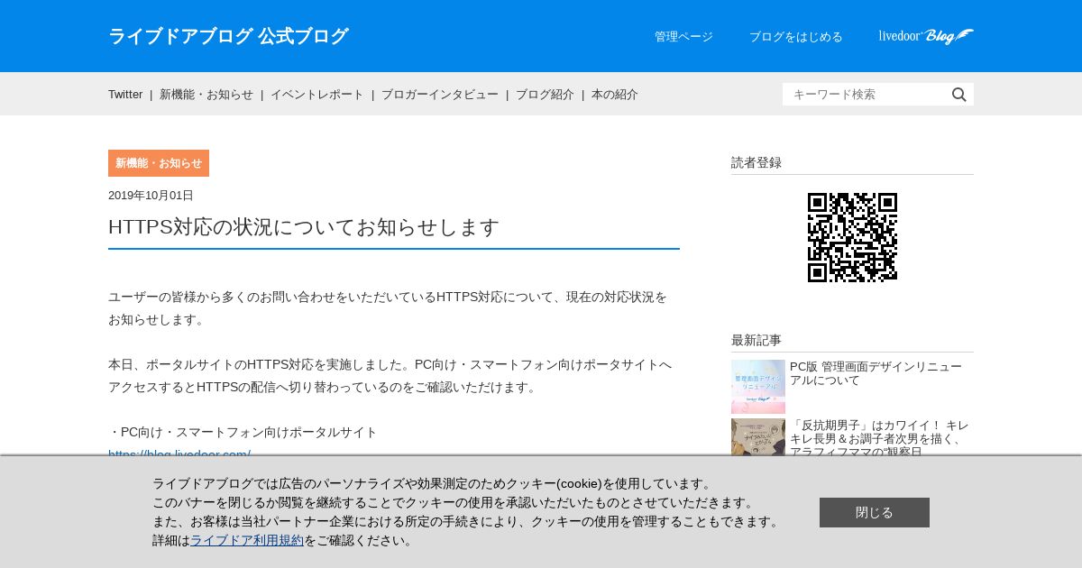The height and width of the screenshot is (568, 1082).
Task: Click thumbnail of 管理画面デザインリニューアル article
Action: point(758,387)
